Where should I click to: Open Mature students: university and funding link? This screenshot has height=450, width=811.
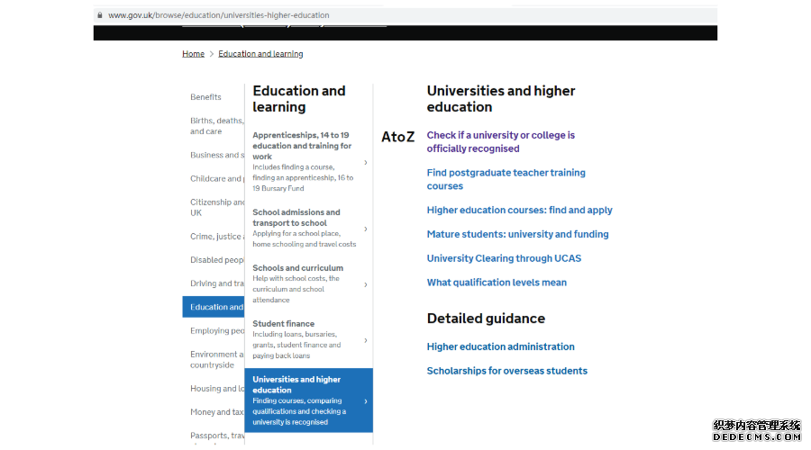click(x=518, y=234)
